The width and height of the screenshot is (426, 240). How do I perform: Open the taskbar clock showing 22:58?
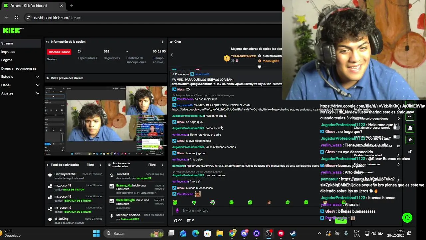pyautogui.click(x=396, y=233)
